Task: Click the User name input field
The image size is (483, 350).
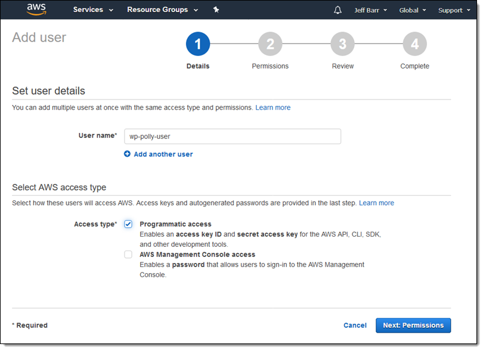Action: point(233,137)
